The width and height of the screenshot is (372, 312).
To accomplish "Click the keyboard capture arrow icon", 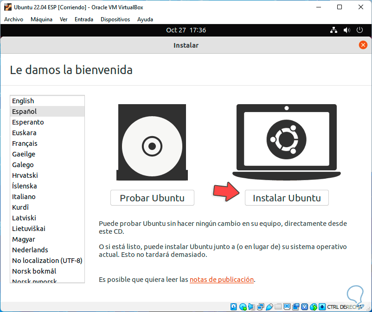I will 322,307.
